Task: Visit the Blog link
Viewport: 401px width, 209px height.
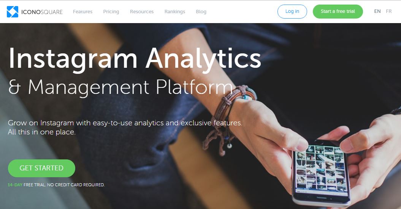Action: [201, 12]
